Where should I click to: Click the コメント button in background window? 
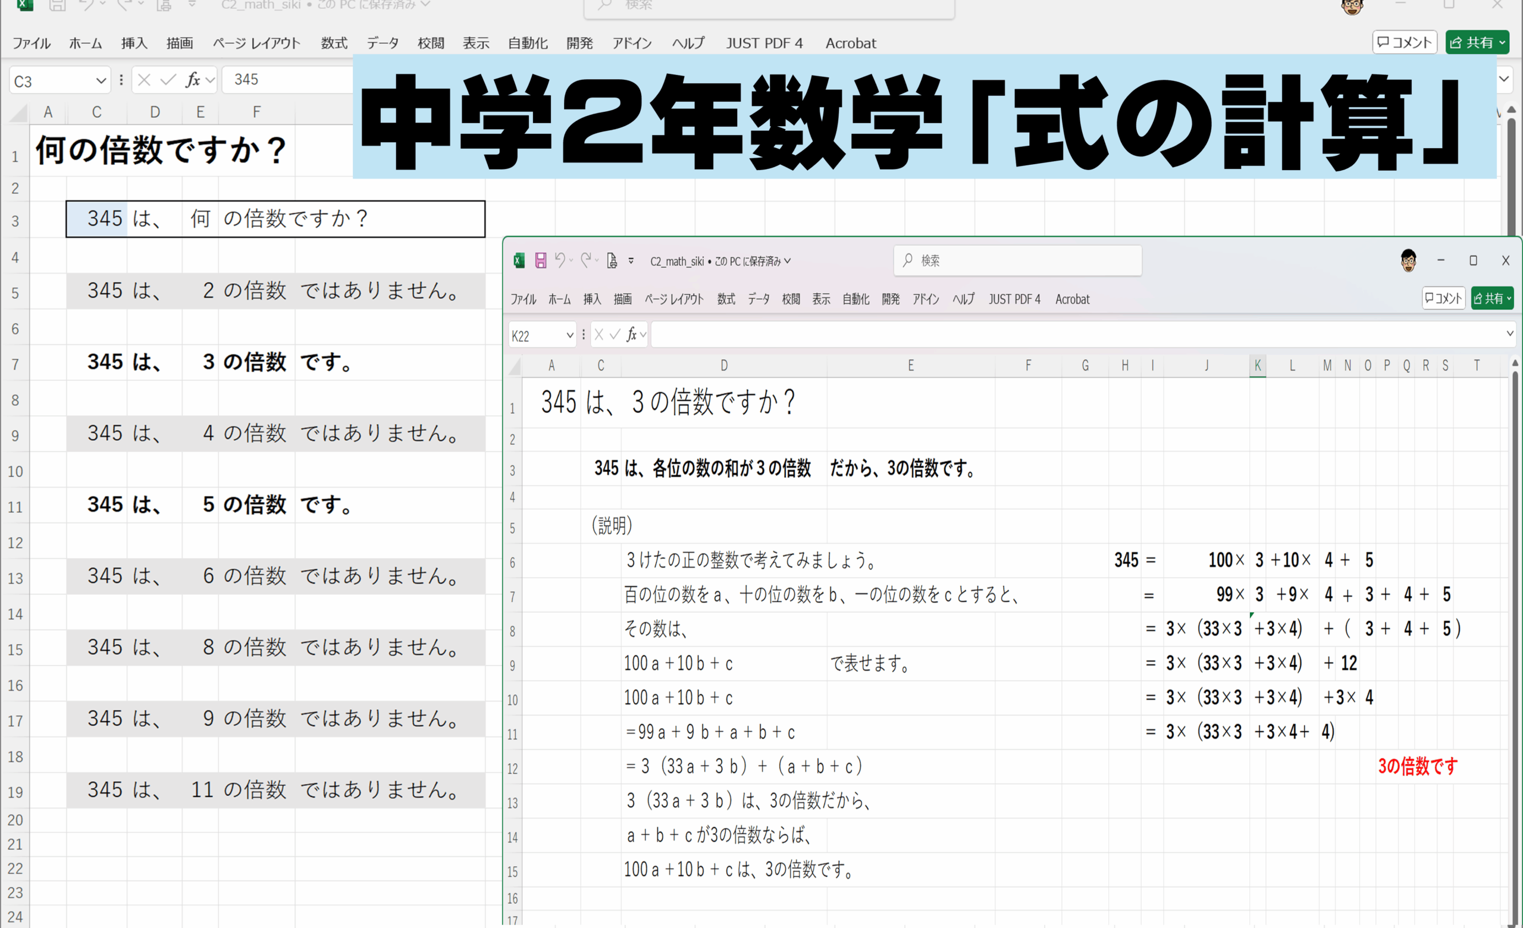pyautogui.click(x=1405, y=43)
